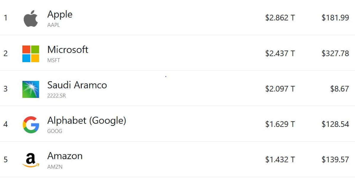This screenshot has width=355, height=180.
Task: Open the Alphabet (Google) company link
Action: tap(87, 120)
